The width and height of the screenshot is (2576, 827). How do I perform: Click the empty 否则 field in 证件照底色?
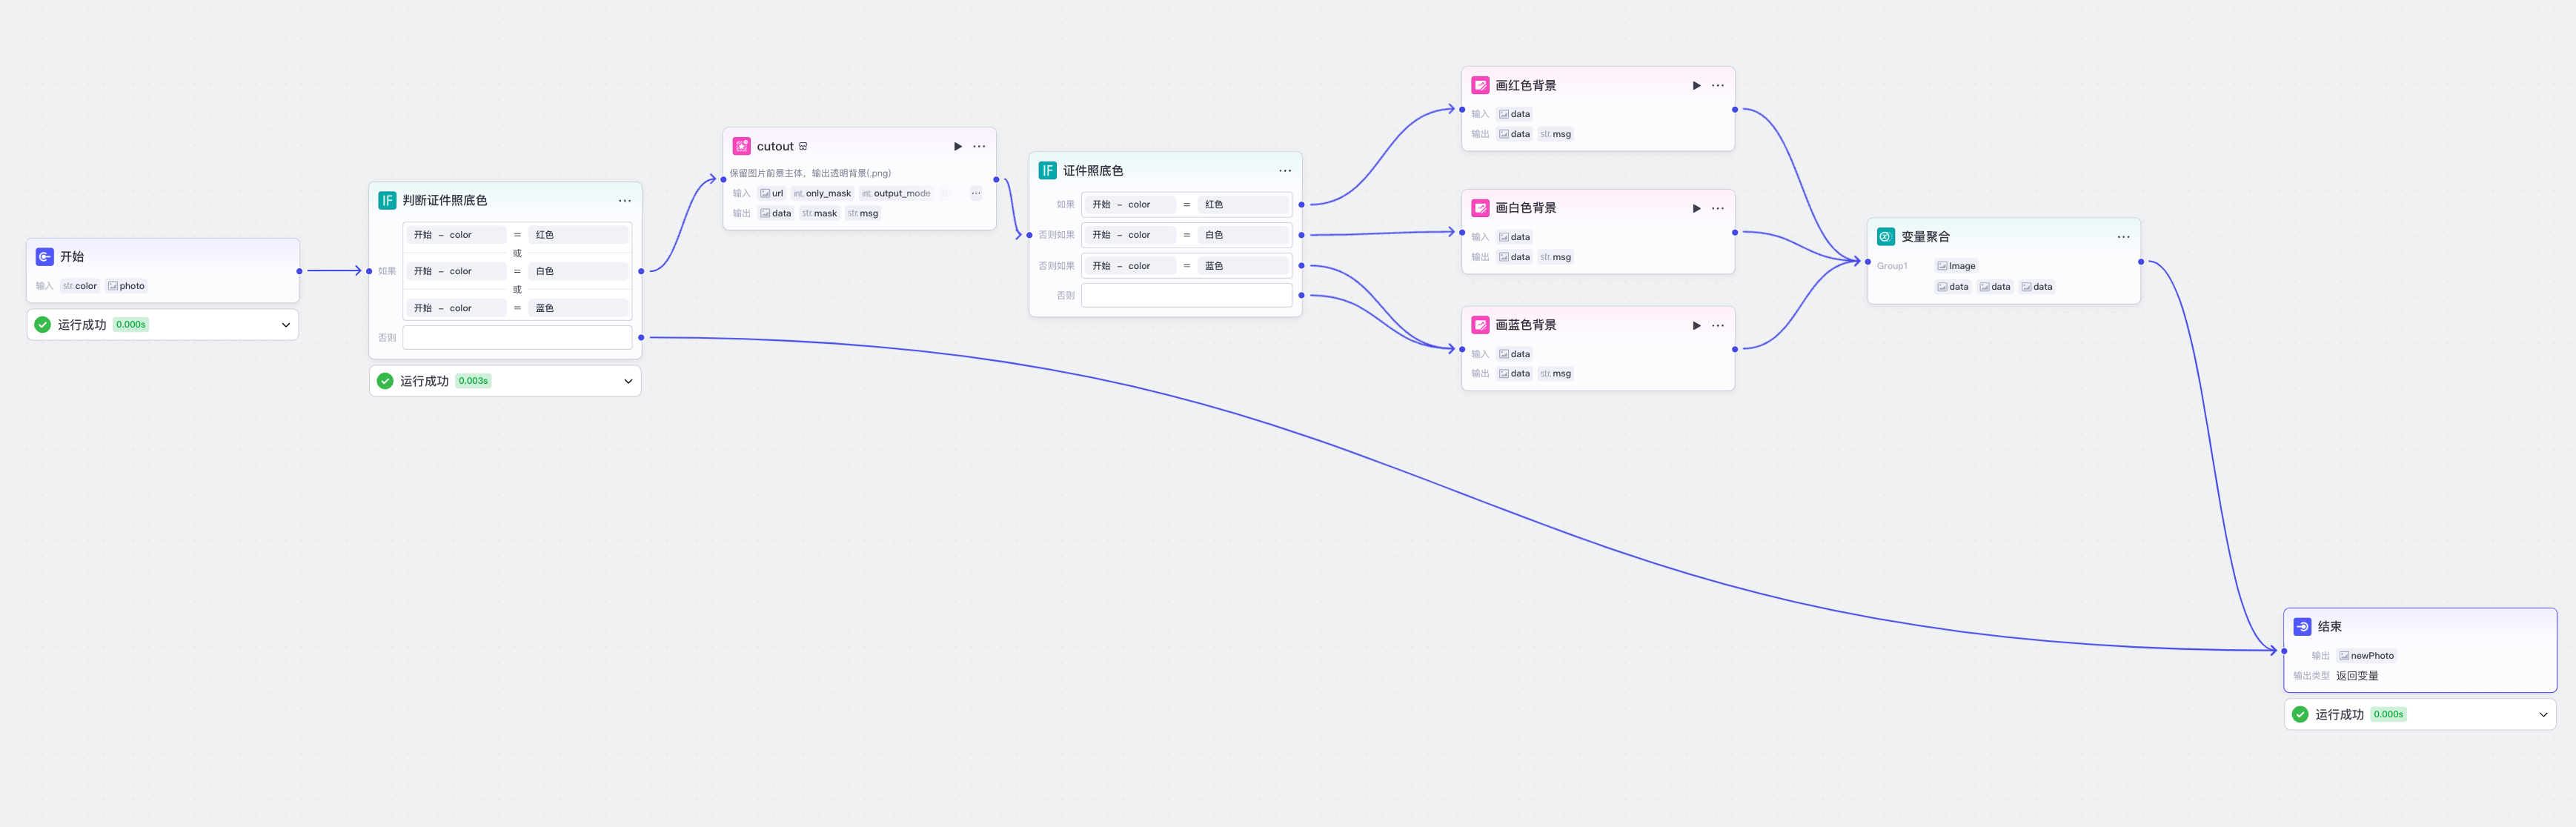1186,296
